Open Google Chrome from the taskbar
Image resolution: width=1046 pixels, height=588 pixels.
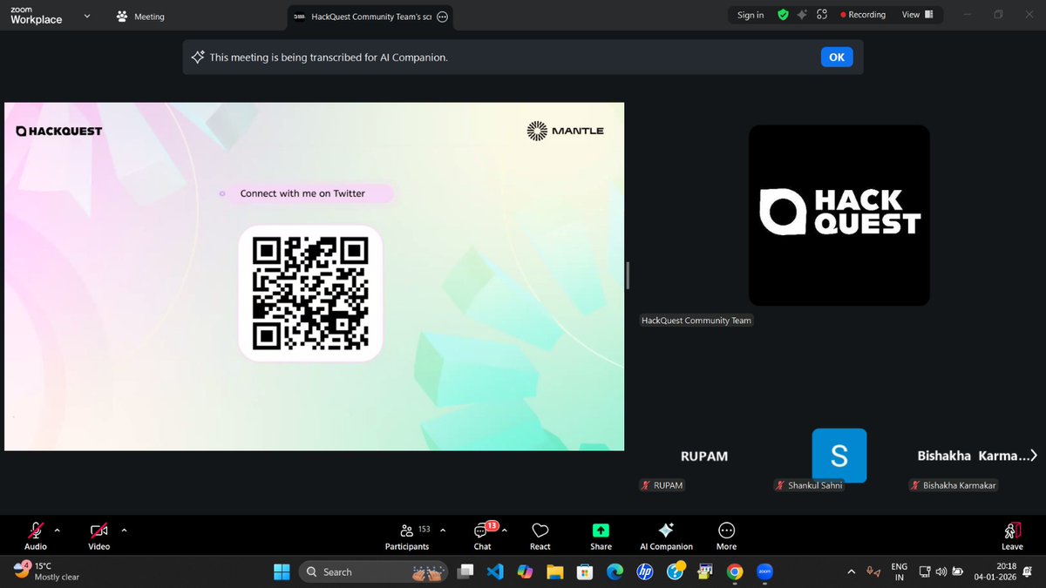[735, 571]
